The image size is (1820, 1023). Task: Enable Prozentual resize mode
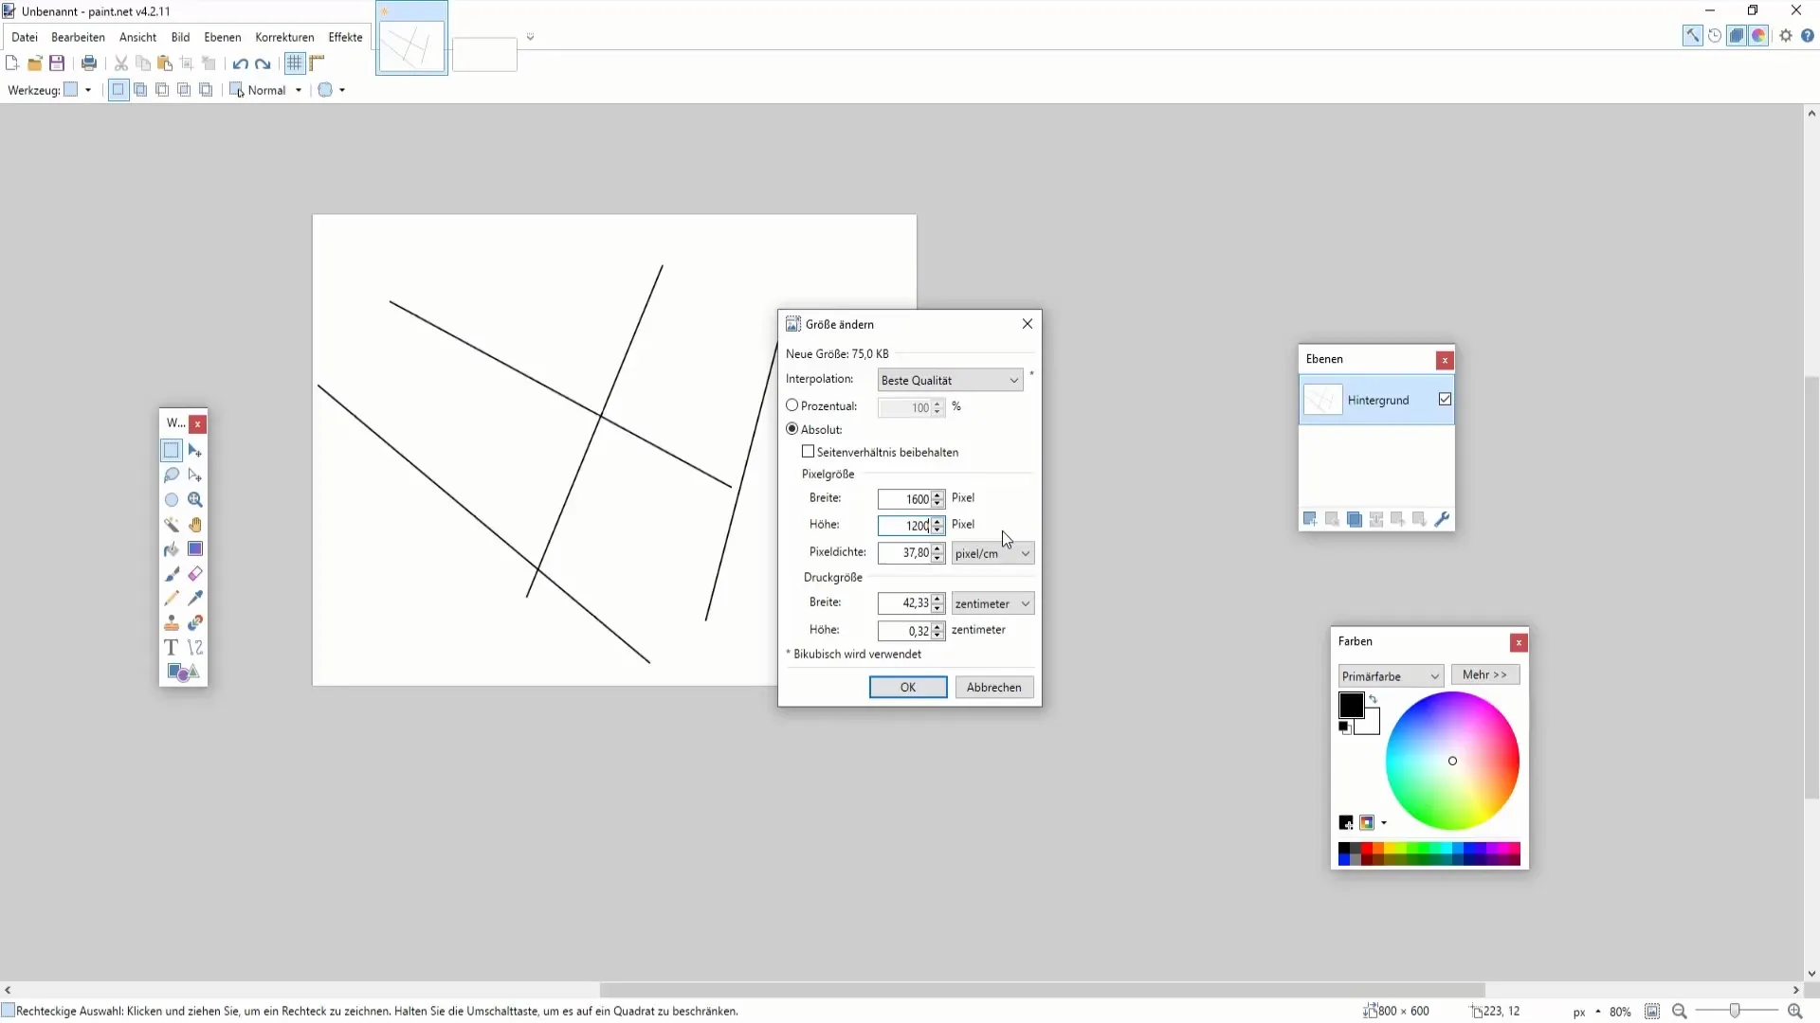tap(792, 406)
